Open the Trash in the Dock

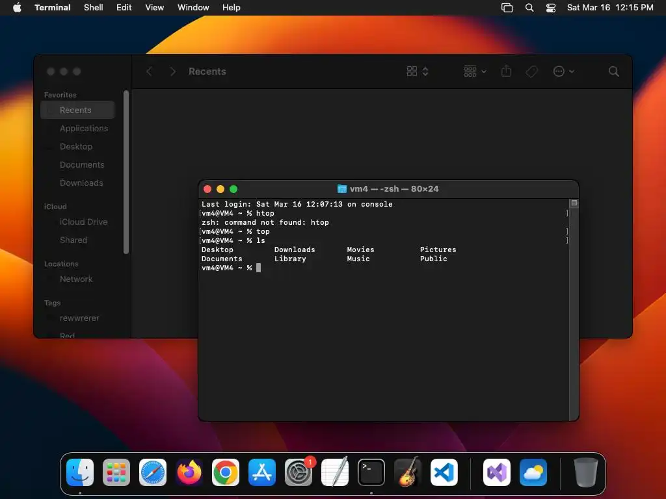pos(586,472)
